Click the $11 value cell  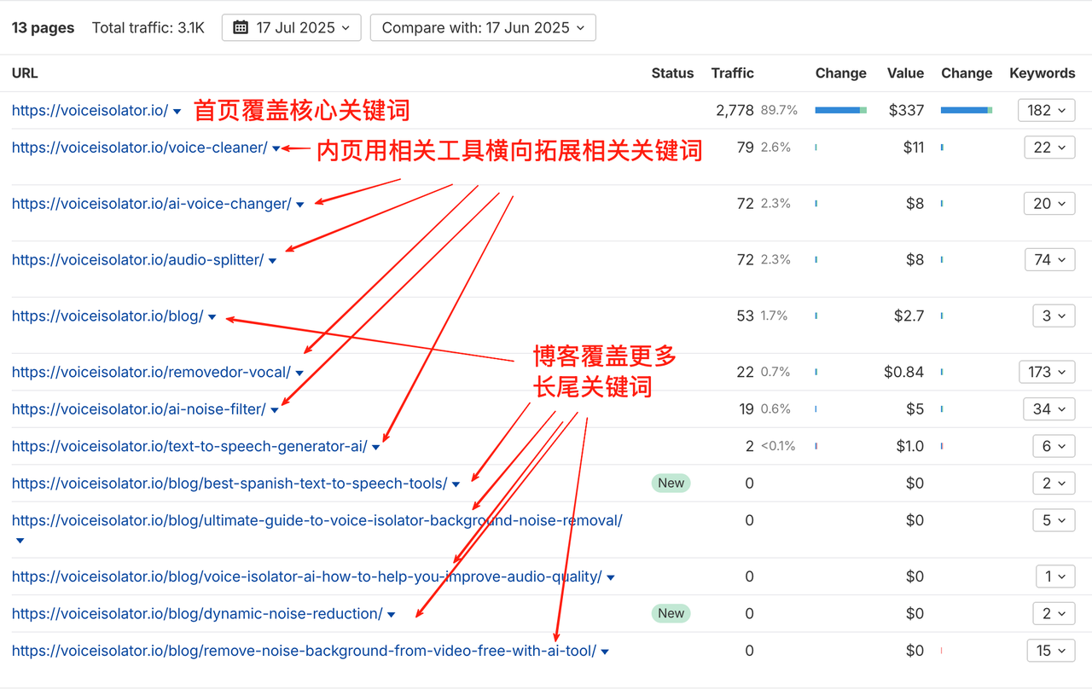(914, 148)
